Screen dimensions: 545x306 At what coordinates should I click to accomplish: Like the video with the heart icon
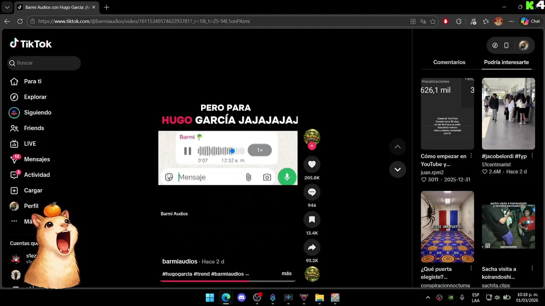[x=312, y=164]
